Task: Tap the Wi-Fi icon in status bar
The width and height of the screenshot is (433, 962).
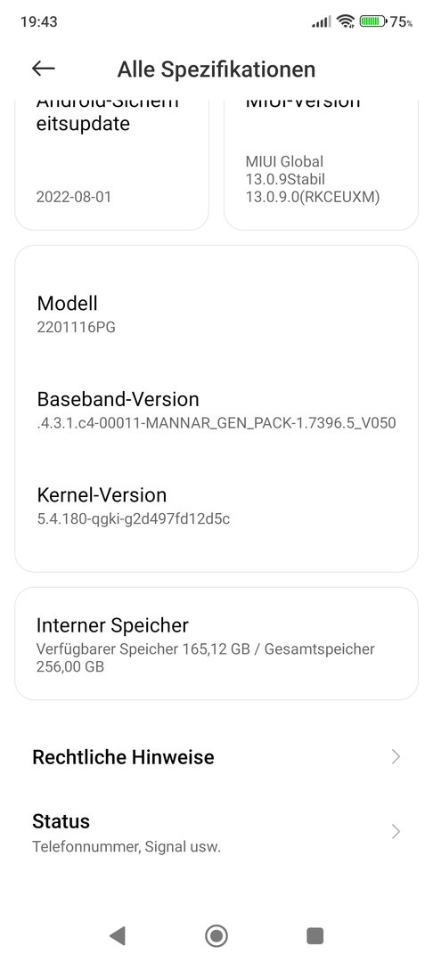Action: (x=346, y=21)
